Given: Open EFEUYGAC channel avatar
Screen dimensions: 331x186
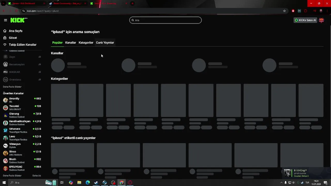Looking at the screenshot, I should [x=5, y=168].
